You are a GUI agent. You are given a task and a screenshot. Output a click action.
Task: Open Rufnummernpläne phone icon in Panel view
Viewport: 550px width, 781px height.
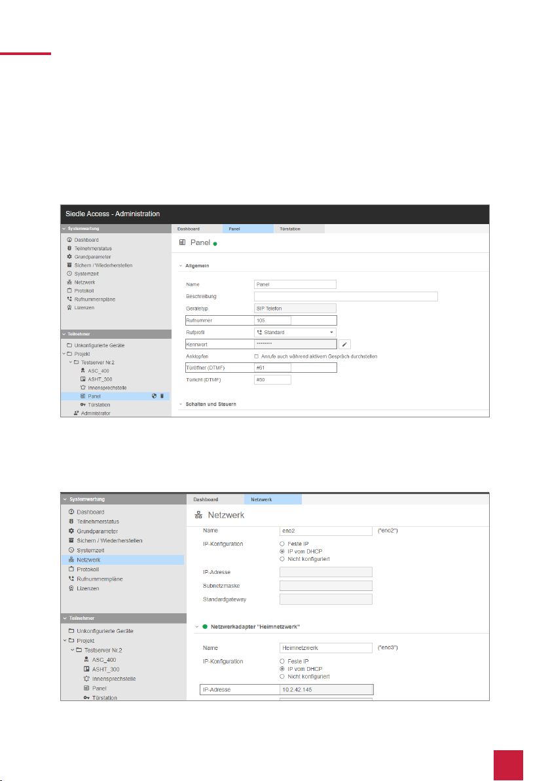tap(69, 299)
